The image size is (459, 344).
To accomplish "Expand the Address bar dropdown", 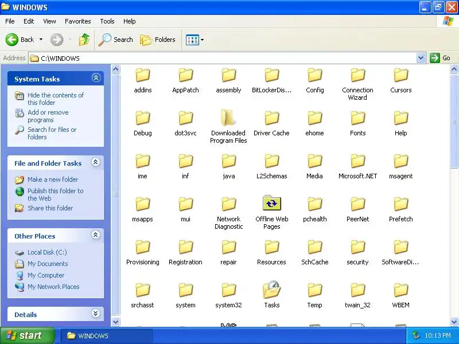I will tap(421, 58).
